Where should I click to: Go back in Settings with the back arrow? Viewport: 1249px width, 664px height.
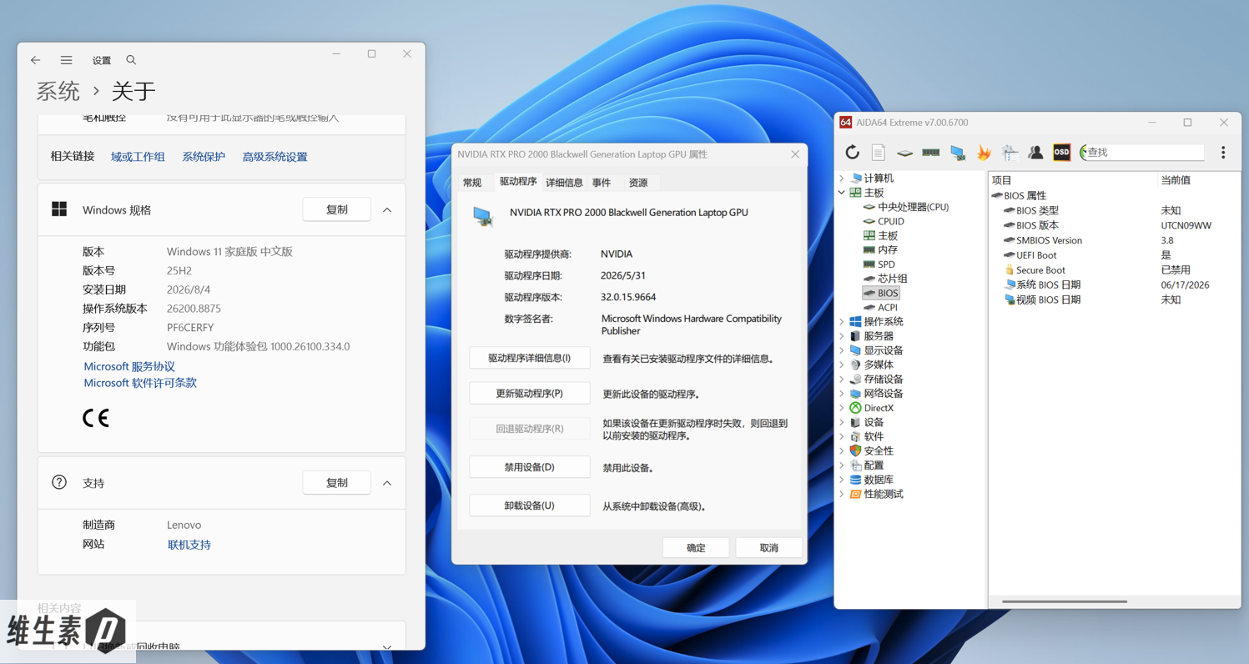click(35, 60)
